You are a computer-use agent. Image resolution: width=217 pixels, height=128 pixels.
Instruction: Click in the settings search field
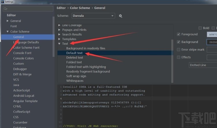pos(28,9)
